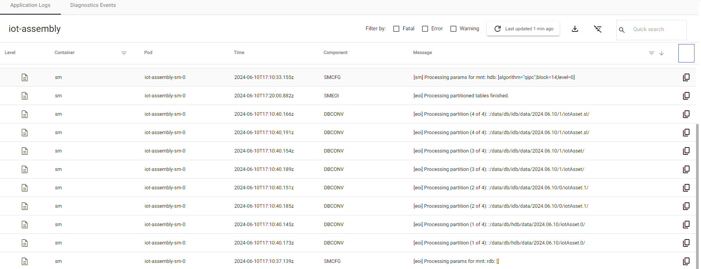Open the Container column filter menu

(x=124, y=53)
